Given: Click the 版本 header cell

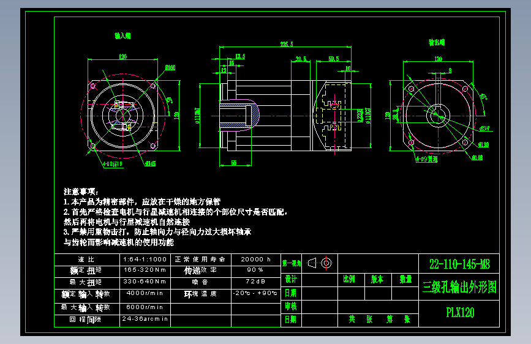Looking at the screenshot, I should point(377,279).
